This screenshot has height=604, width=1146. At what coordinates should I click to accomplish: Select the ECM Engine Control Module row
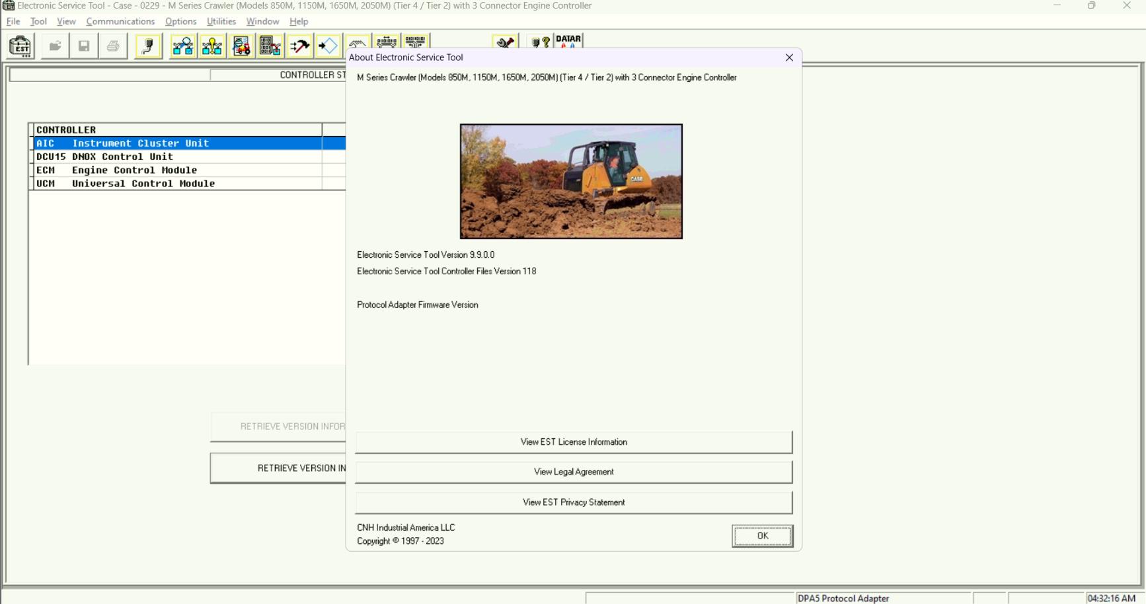tap(189, 170)
